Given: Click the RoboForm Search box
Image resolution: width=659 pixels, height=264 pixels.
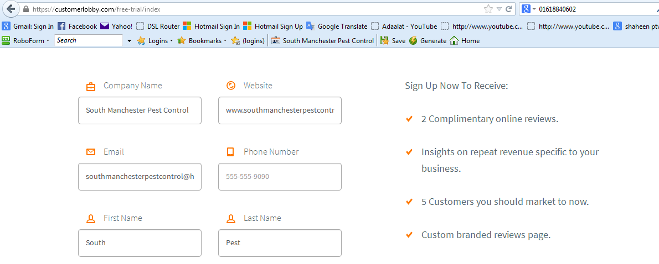Looking at the screenshot, I should pyautogui.click(x=88, y=40).
